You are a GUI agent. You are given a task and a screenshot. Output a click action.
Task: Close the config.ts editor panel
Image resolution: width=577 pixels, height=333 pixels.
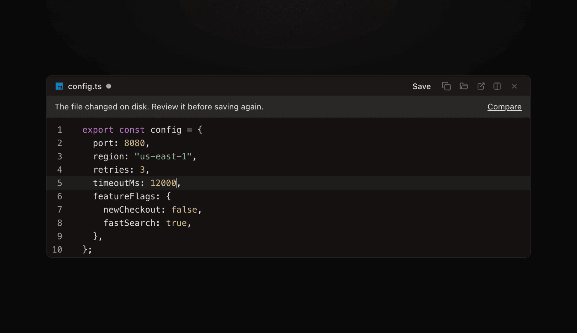tap(514, 86)
